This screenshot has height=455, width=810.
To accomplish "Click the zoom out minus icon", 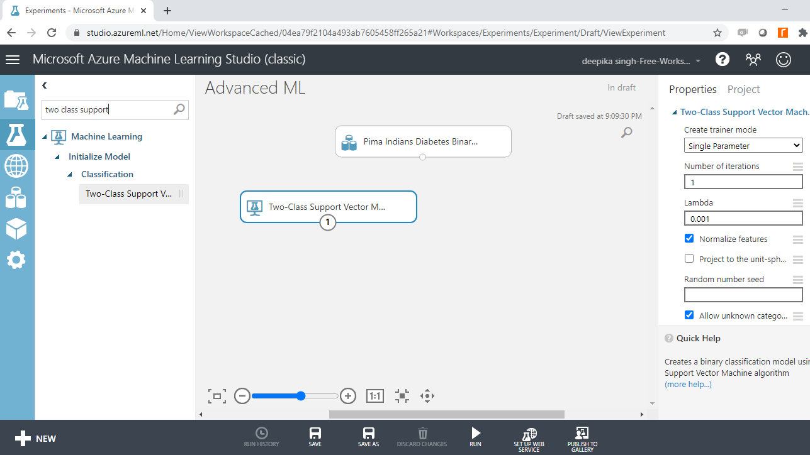I will [242, 396].
